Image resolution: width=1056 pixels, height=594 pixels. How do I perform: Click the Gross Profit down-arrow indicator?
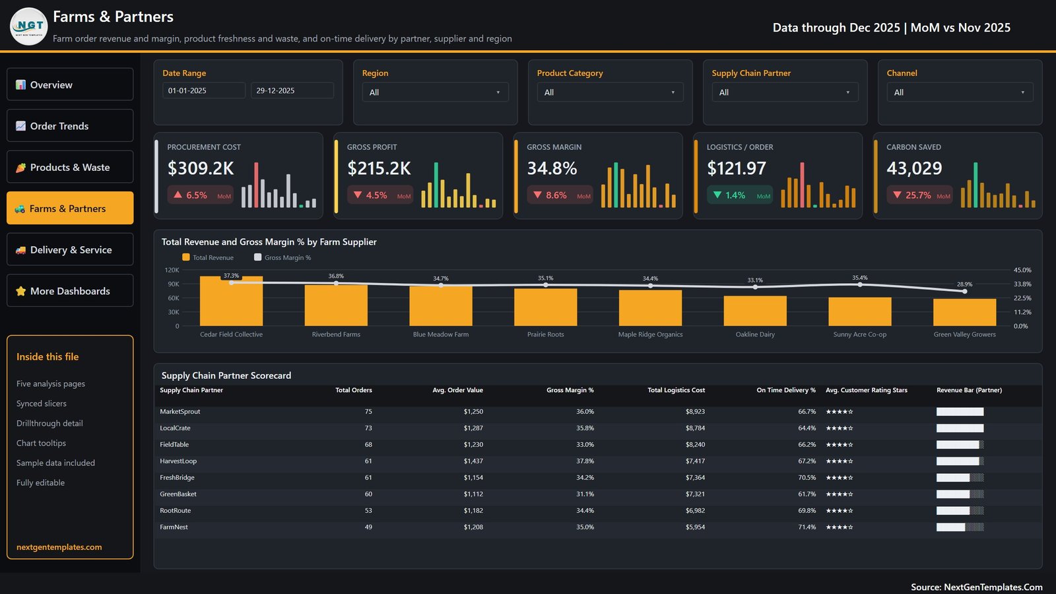[358, 195]
